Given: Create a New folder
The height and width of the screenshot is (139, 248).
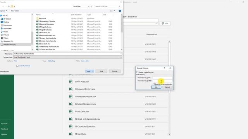Looking at the screenshot, I should coord(15,11).
